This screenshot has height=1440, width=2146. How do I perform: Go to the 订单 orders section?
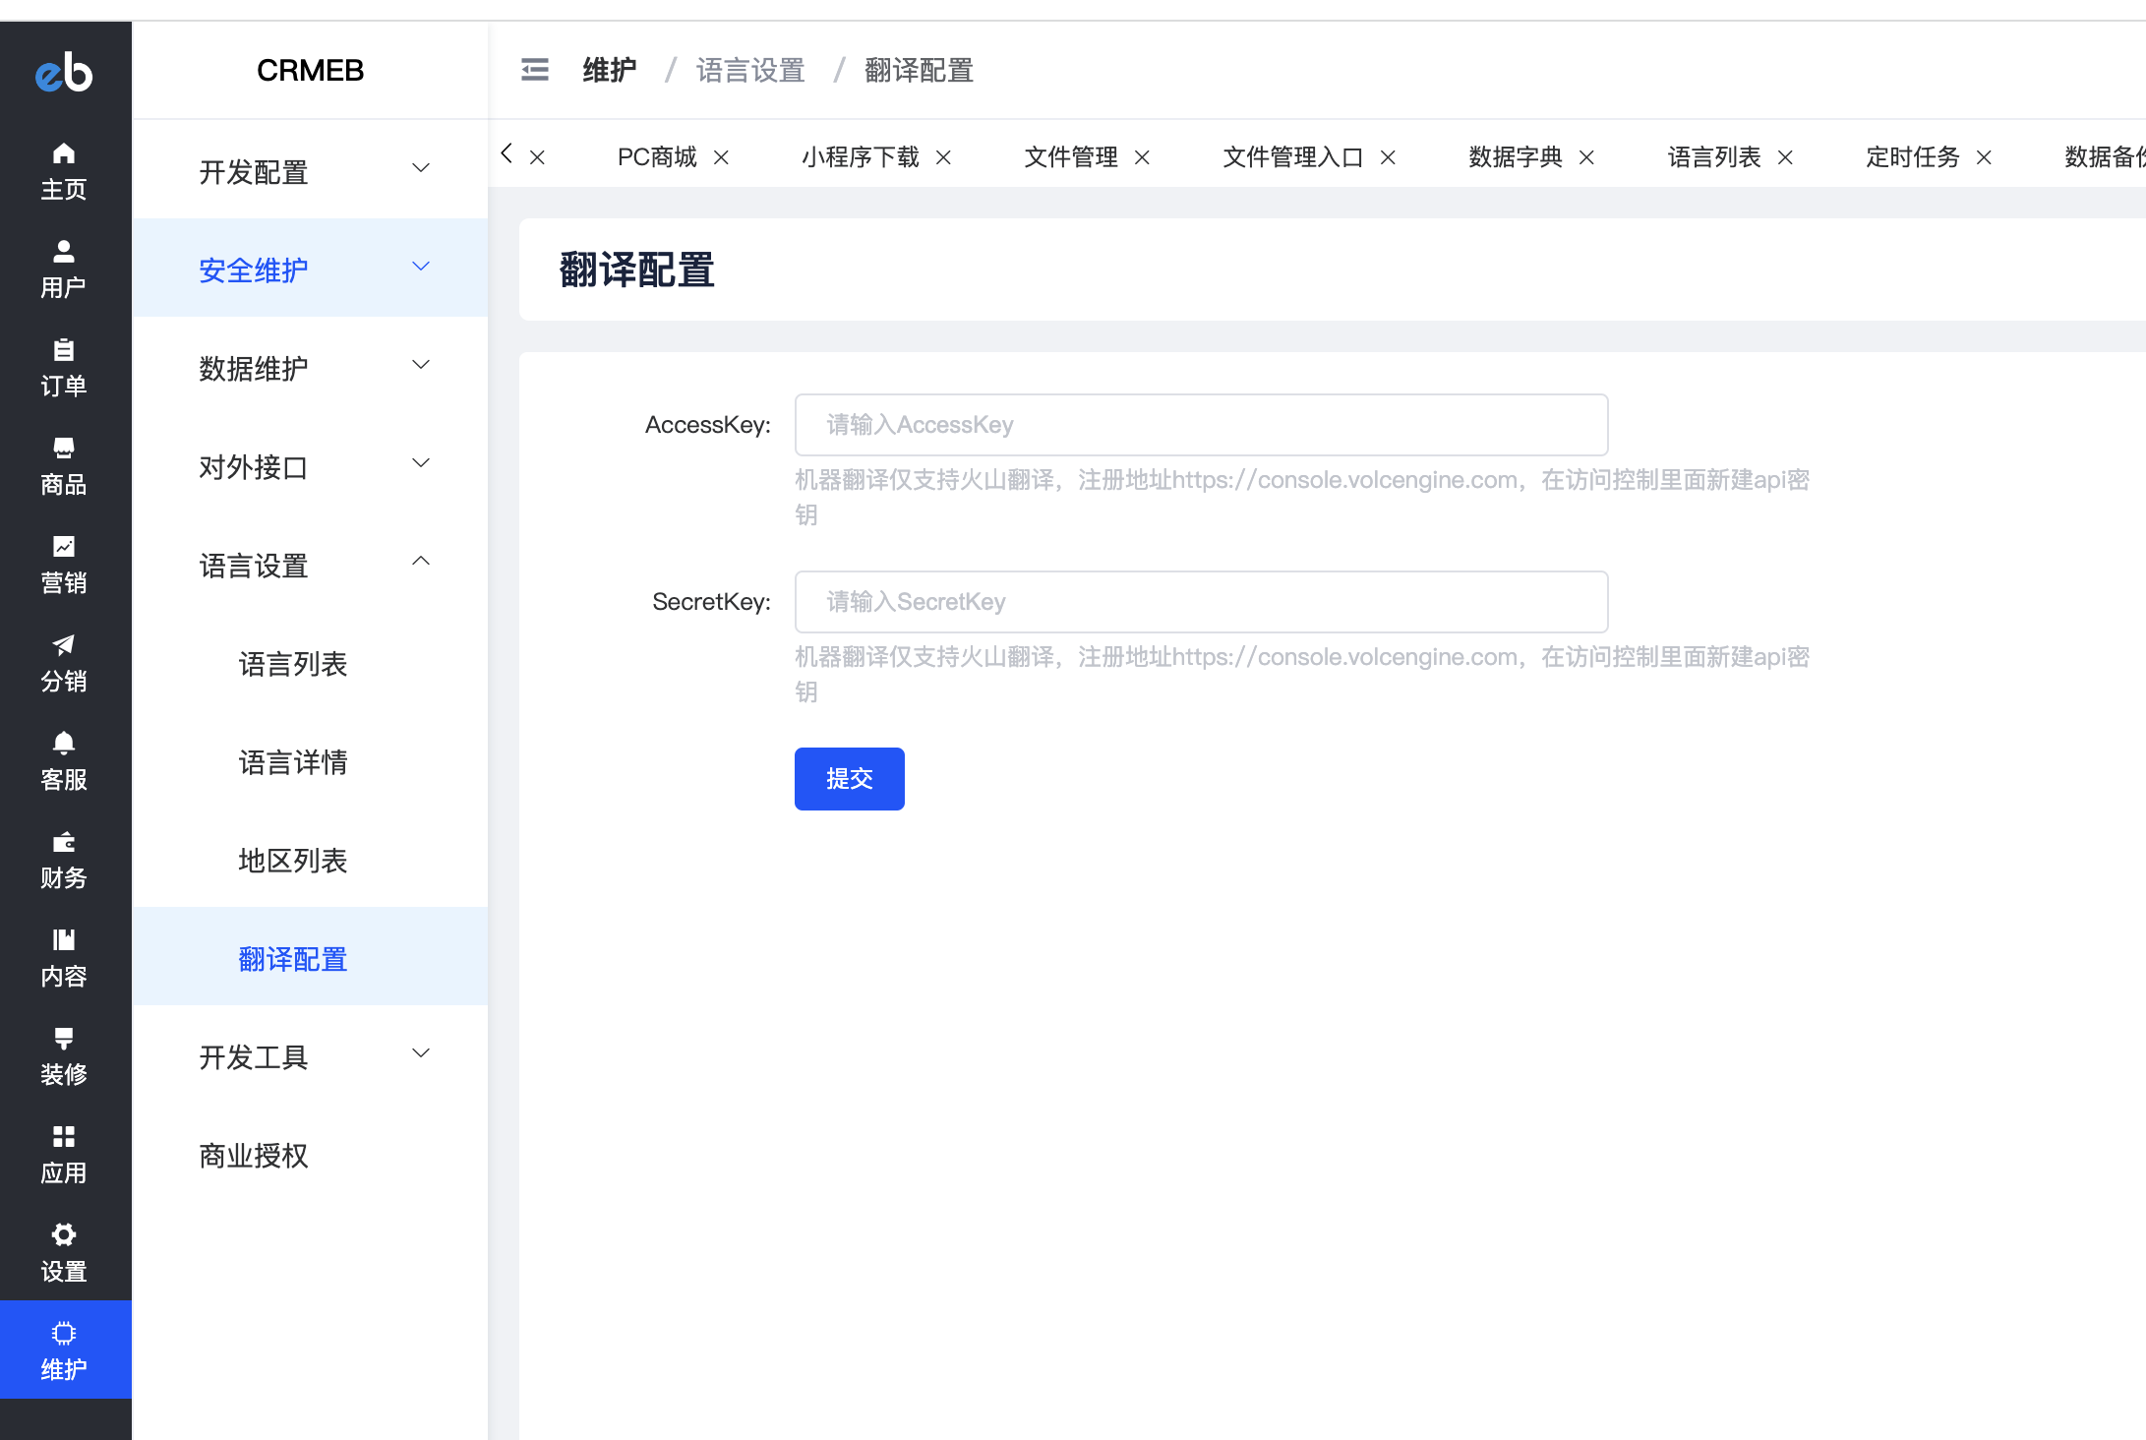pos(64,368)
